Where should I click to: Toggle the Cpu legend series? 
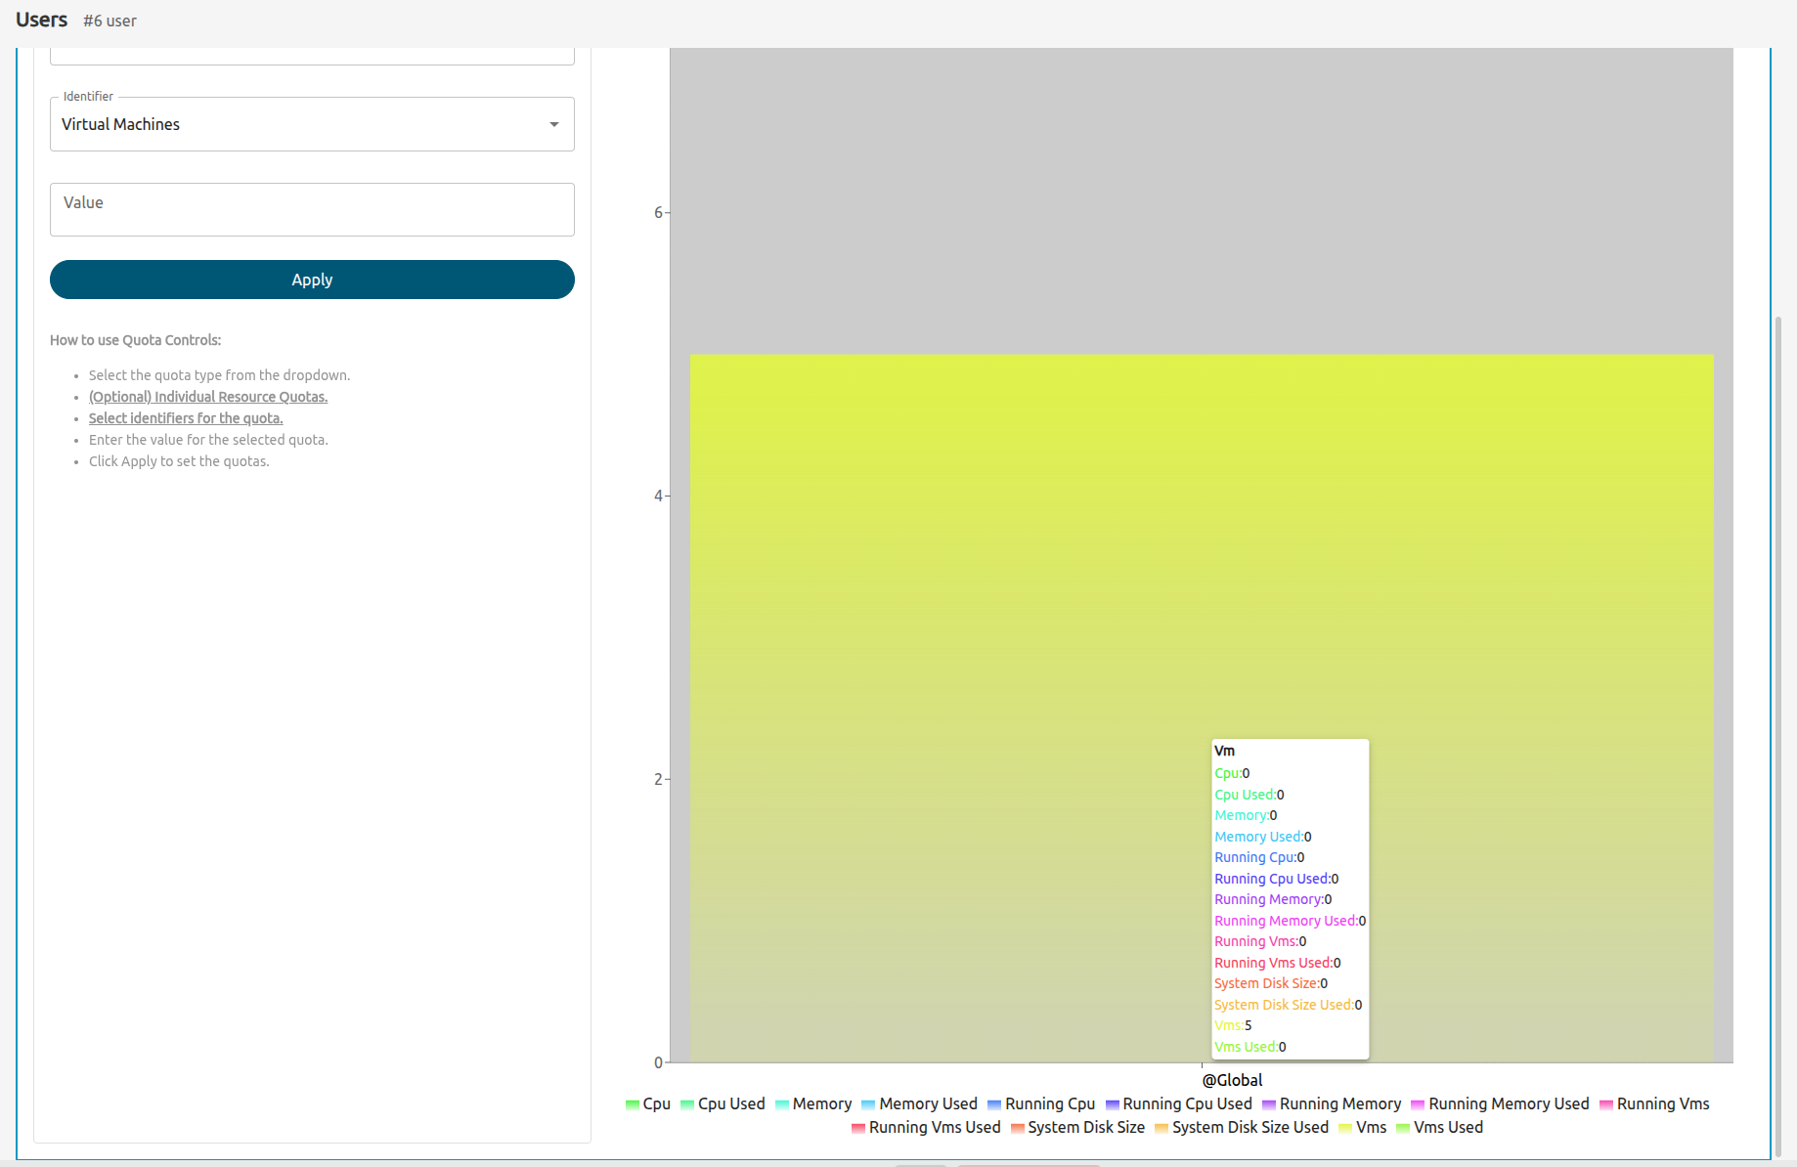pyautogui.click(x=647, y=1103)
